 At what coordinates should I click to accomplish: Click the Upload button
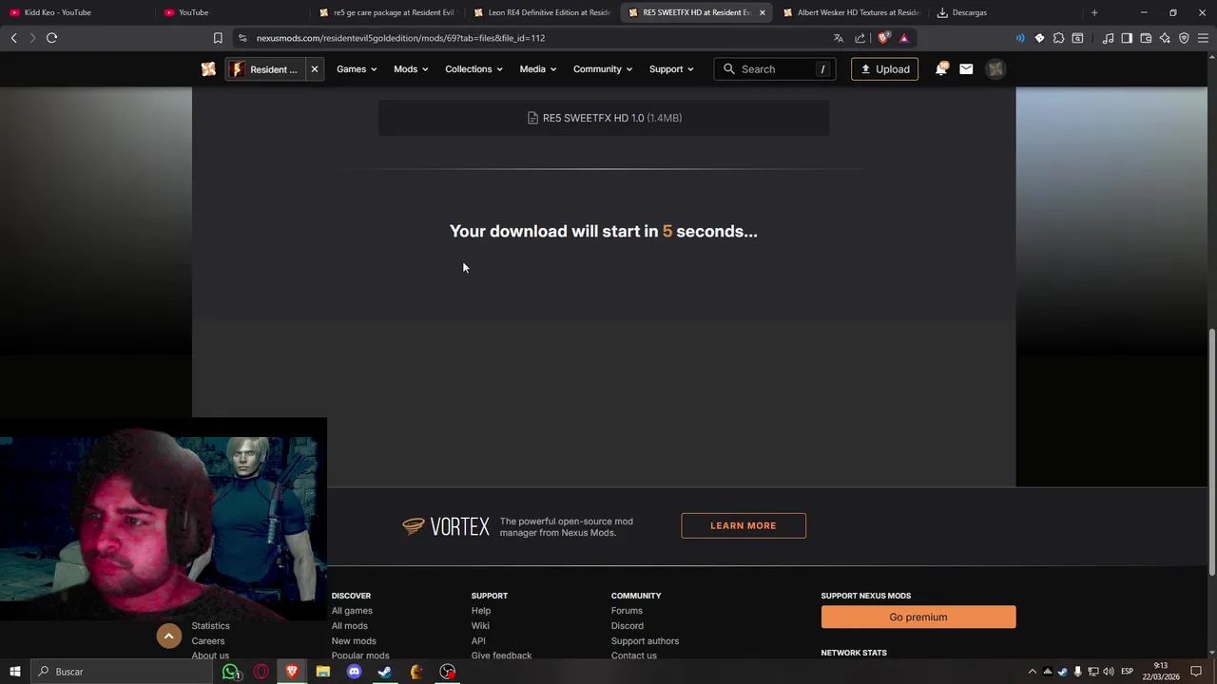point(884,69)
